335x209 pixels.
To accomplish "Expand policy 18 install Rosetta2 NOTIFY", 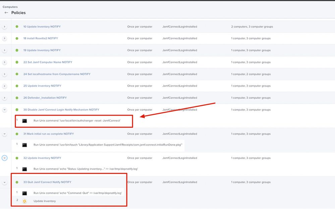I will click(x=4, y=38).
